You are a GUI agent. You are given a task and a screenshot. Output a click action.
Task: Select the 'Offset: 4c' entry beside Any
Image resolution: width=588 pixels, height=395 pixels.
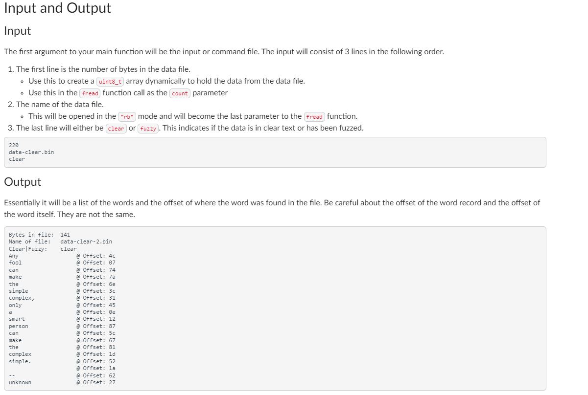pyautogui.click(x=96, y=256)
